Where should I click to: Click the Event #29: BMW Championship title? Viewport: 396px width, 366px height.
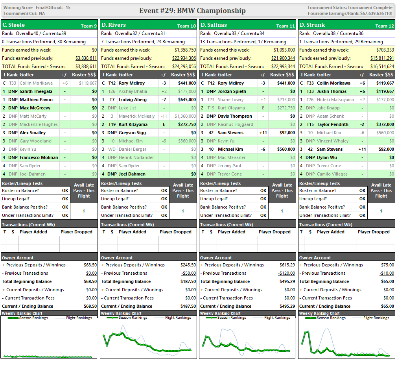point(192,11)
